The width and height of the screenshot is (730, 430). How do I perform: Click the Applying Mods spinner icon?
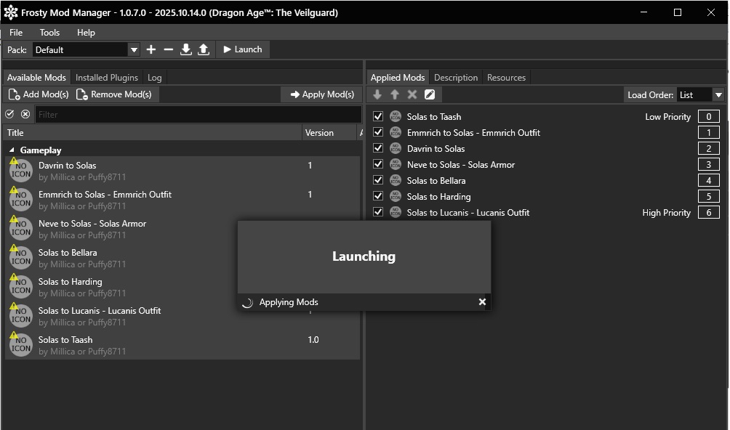pyautogui.click(x=247, y=303)
